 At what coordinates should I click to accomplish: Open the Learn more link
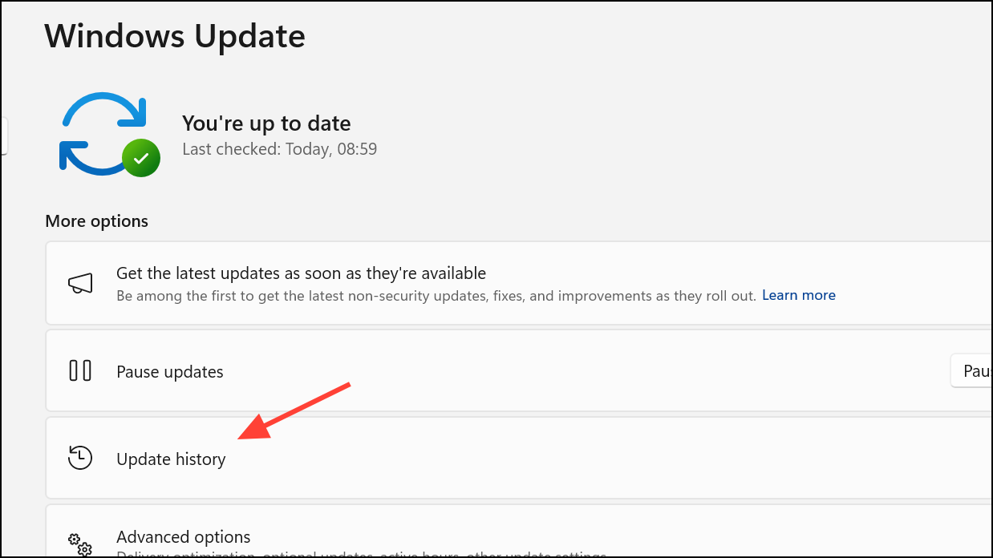click(x=799, y=295)
